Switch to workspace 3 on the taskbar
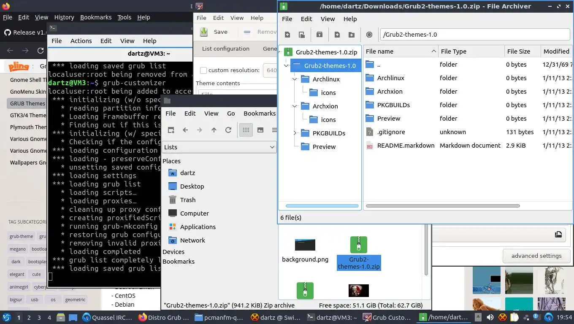The image size is (574, 324). (x=39, y=318)
